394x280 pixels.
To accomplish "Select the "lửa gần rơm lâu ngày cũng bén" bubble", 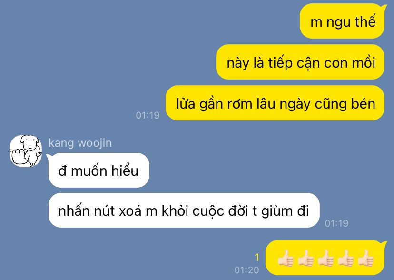I will tap(275, 103).
